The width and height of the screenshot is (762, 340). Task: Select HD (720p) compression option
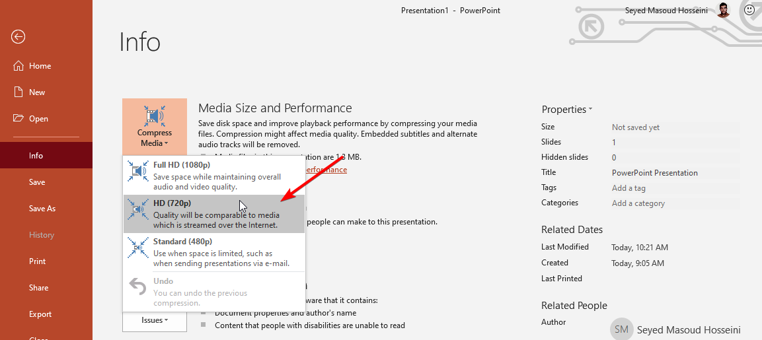(x=214, y=214)
